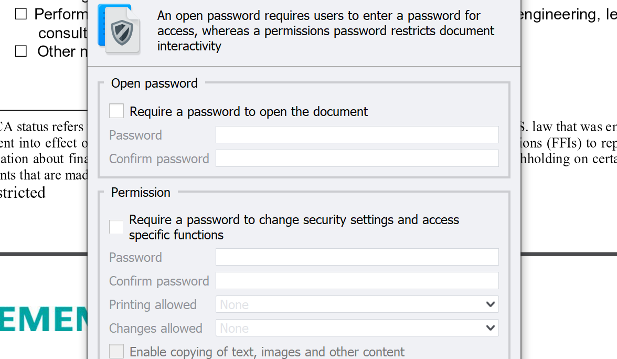
Task: Tick the require password to change security settings checkbox
Action: coord(116,227)
